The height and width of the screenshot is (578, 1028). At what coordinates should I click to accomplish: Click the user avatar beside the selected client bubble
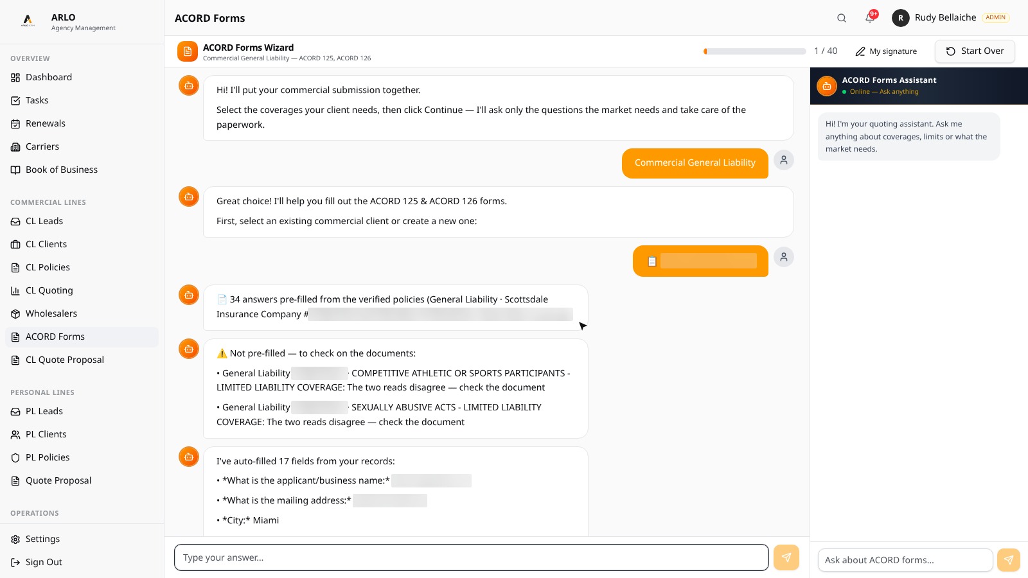784,257
